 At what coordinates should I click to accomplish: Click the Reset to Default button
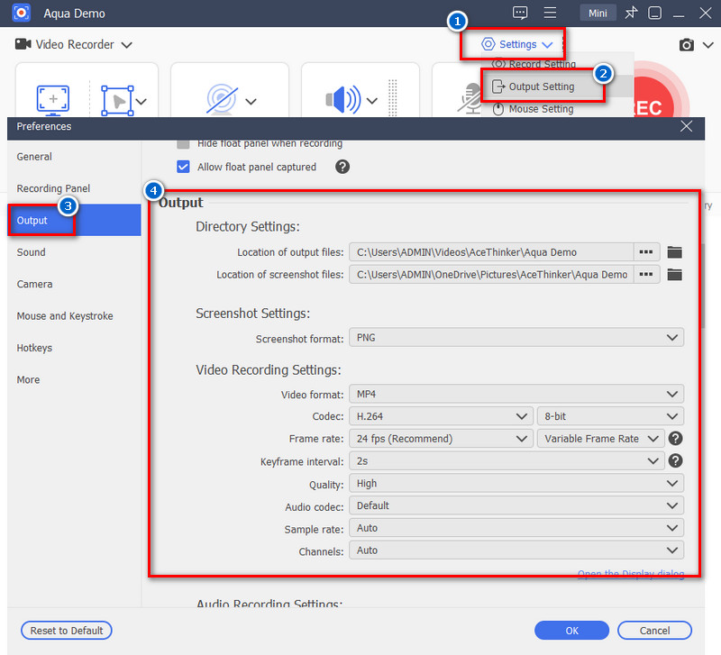tap(67, 630)
